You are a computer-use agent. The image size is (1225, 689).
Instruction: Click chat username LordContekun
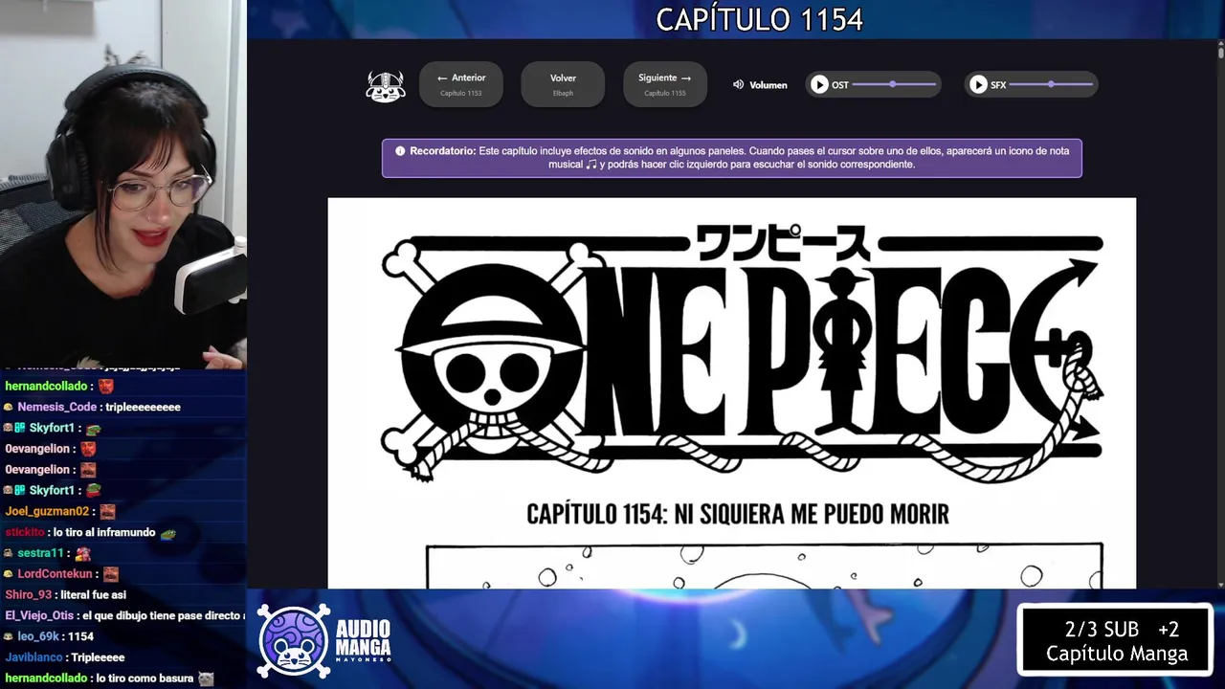click(x=55, y=574)
